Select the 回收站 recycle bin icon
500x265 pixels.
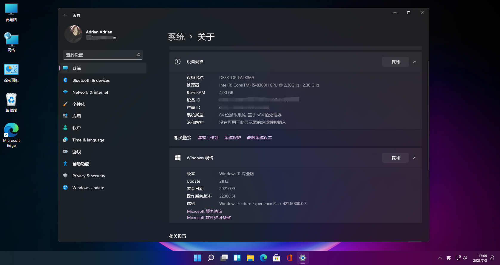point(11,102)
